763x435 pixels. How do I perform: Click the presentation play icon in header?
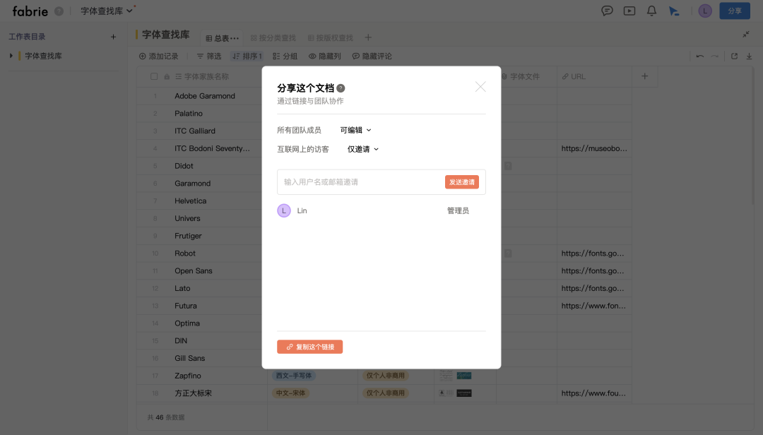tap(629, 11)
